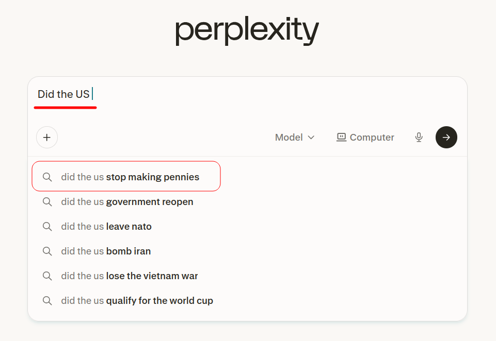Choose 'did the us qualify for the world cup'
The height and width of the screenshot is (341, 496).
pos(137,301)
